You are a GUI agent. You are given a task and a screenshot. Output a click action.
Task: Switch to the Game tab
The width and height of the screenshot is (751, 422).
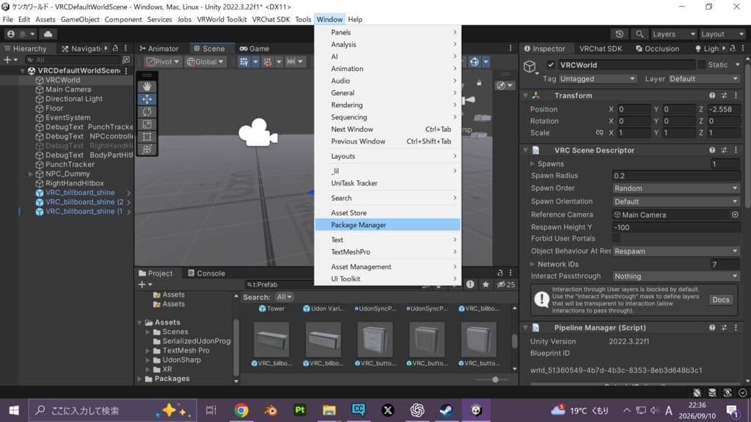pyautogui.click(x=254, y=48)
